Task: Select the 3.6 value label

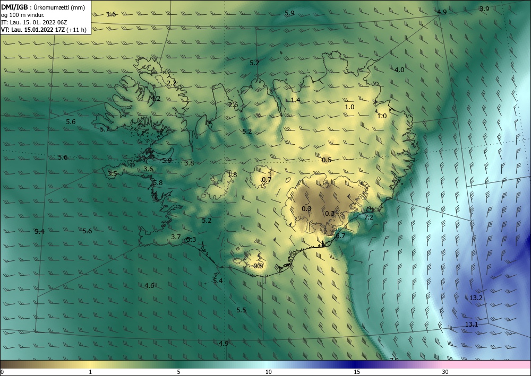Action: (x=148, y=169)
